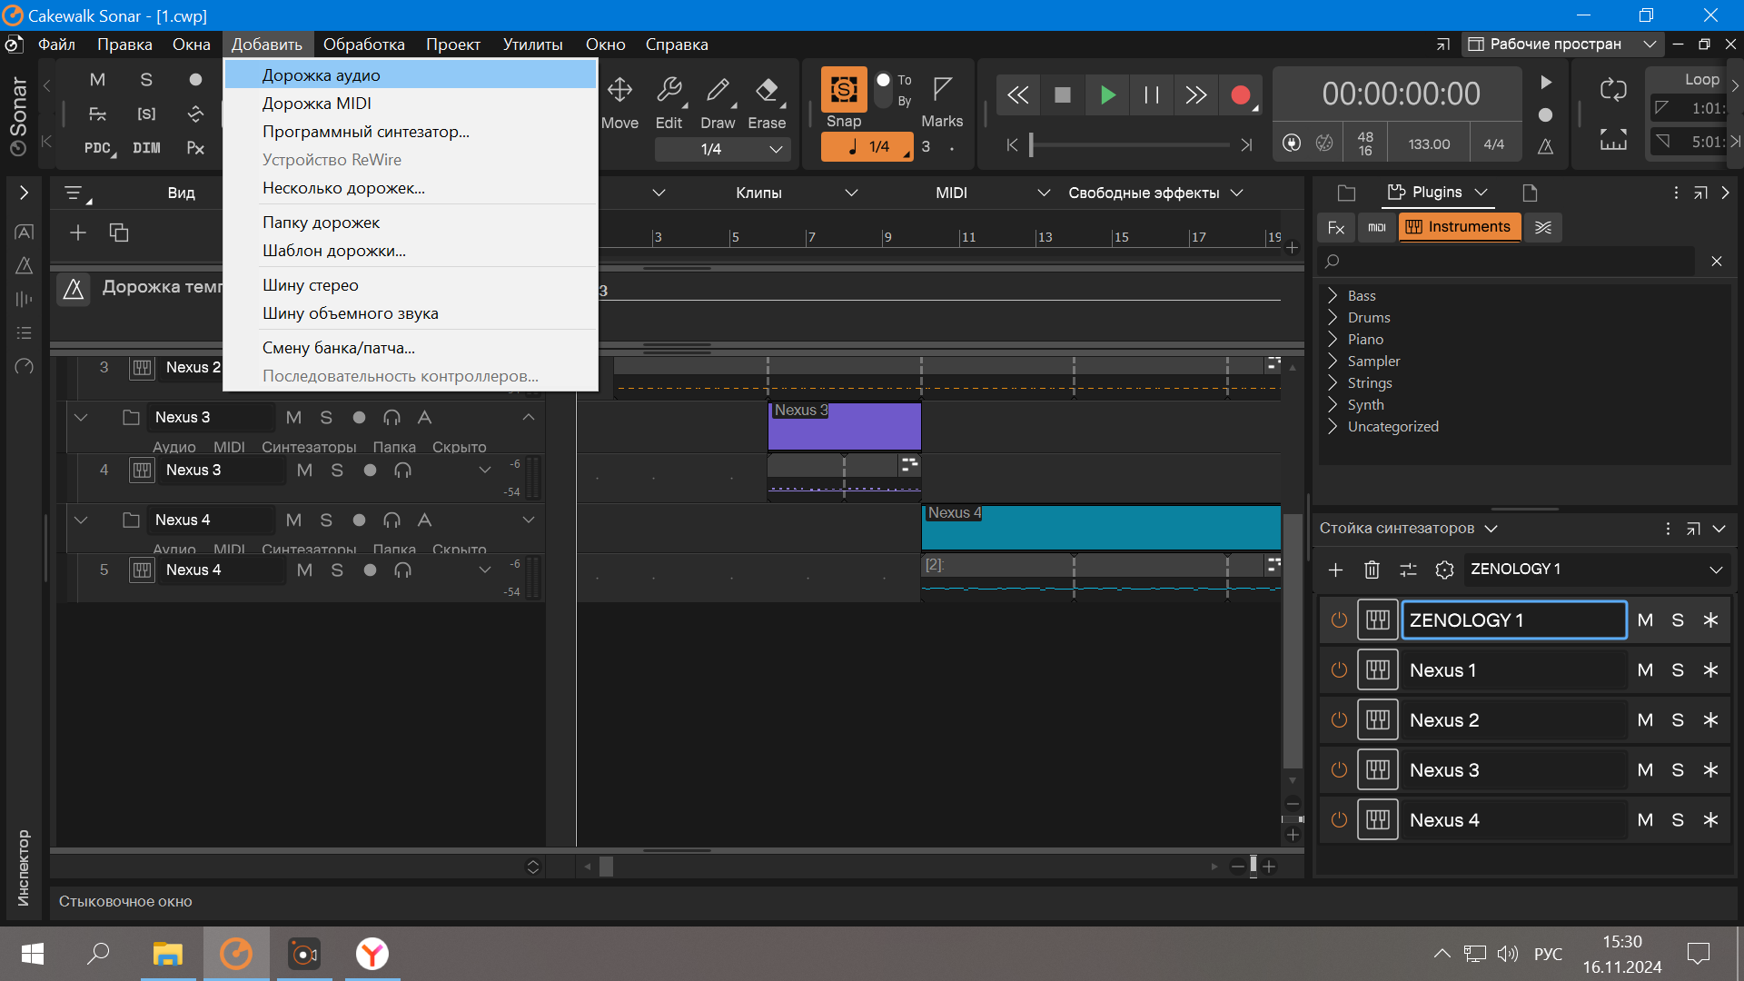Choose 'Дорожка MIDI' from menu
This screenshot has height=981, width=1744.
click(411, 104)
